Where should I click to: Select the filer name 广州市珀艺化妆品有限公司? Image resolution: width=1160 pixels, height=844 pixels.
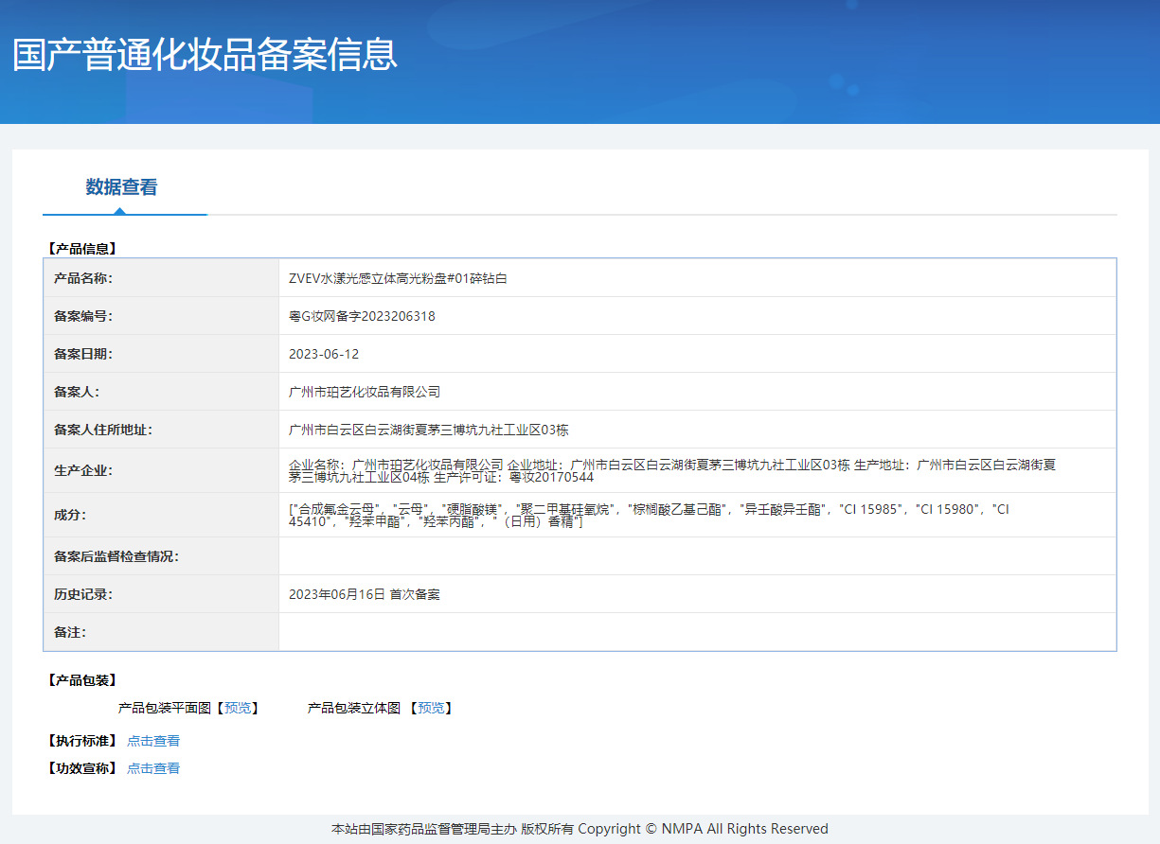coord(365,392)
